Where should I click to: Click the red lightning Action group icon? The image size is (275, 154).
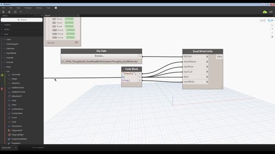2,89
